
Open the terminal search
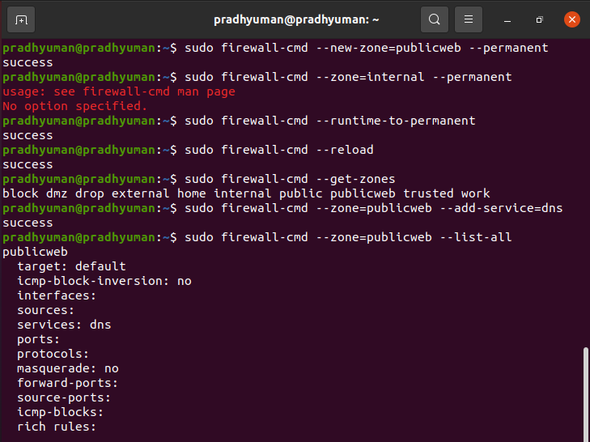pyautogui.click(x=435, y=19)
